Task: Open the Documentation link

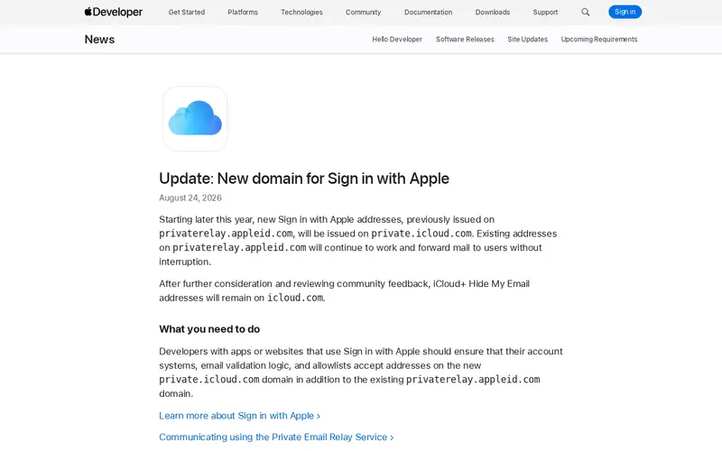Action: 428,12
